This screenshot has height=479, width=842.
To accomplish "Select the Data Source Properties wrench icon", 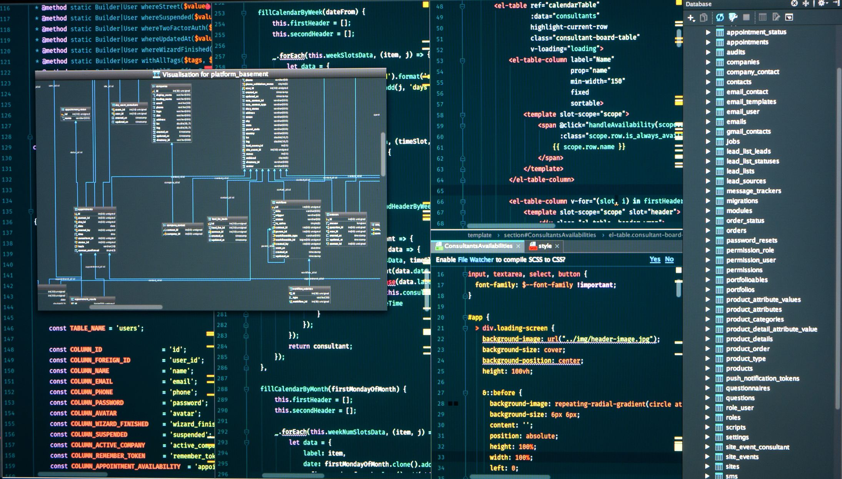I will pyautogui.click(x=733, y=17).
